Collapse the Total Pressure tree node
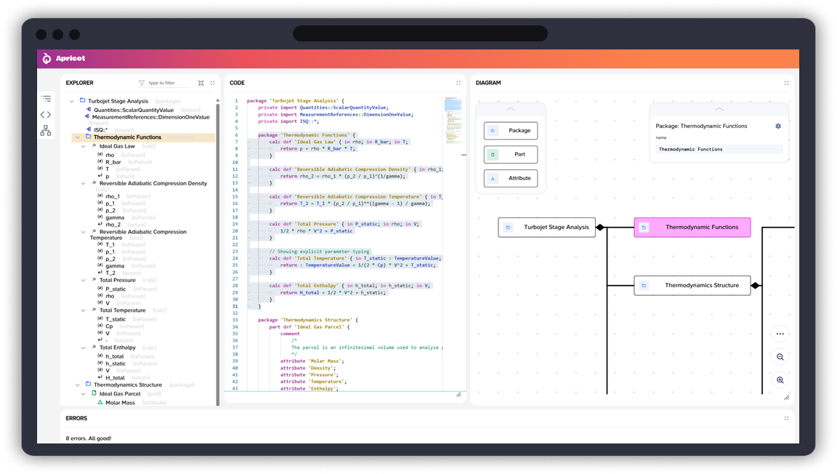 pos(84,280)
